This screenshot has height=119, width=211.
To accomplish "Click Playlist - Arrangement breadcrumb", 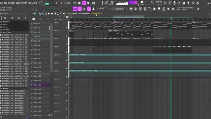I will [x=80, y=14].
